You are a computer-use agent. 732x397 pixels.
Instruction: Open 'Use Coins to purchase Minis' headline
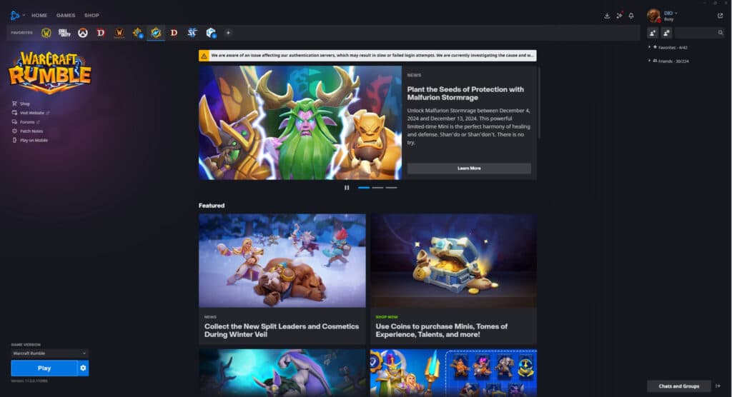click(x=441, y=331)
